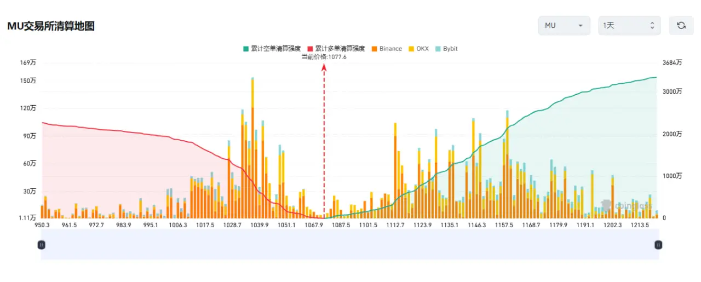Click left y-axis label 90万
The width and height of the screenshot is (701, 282).
pyautogui.click(x=30, y=136)
